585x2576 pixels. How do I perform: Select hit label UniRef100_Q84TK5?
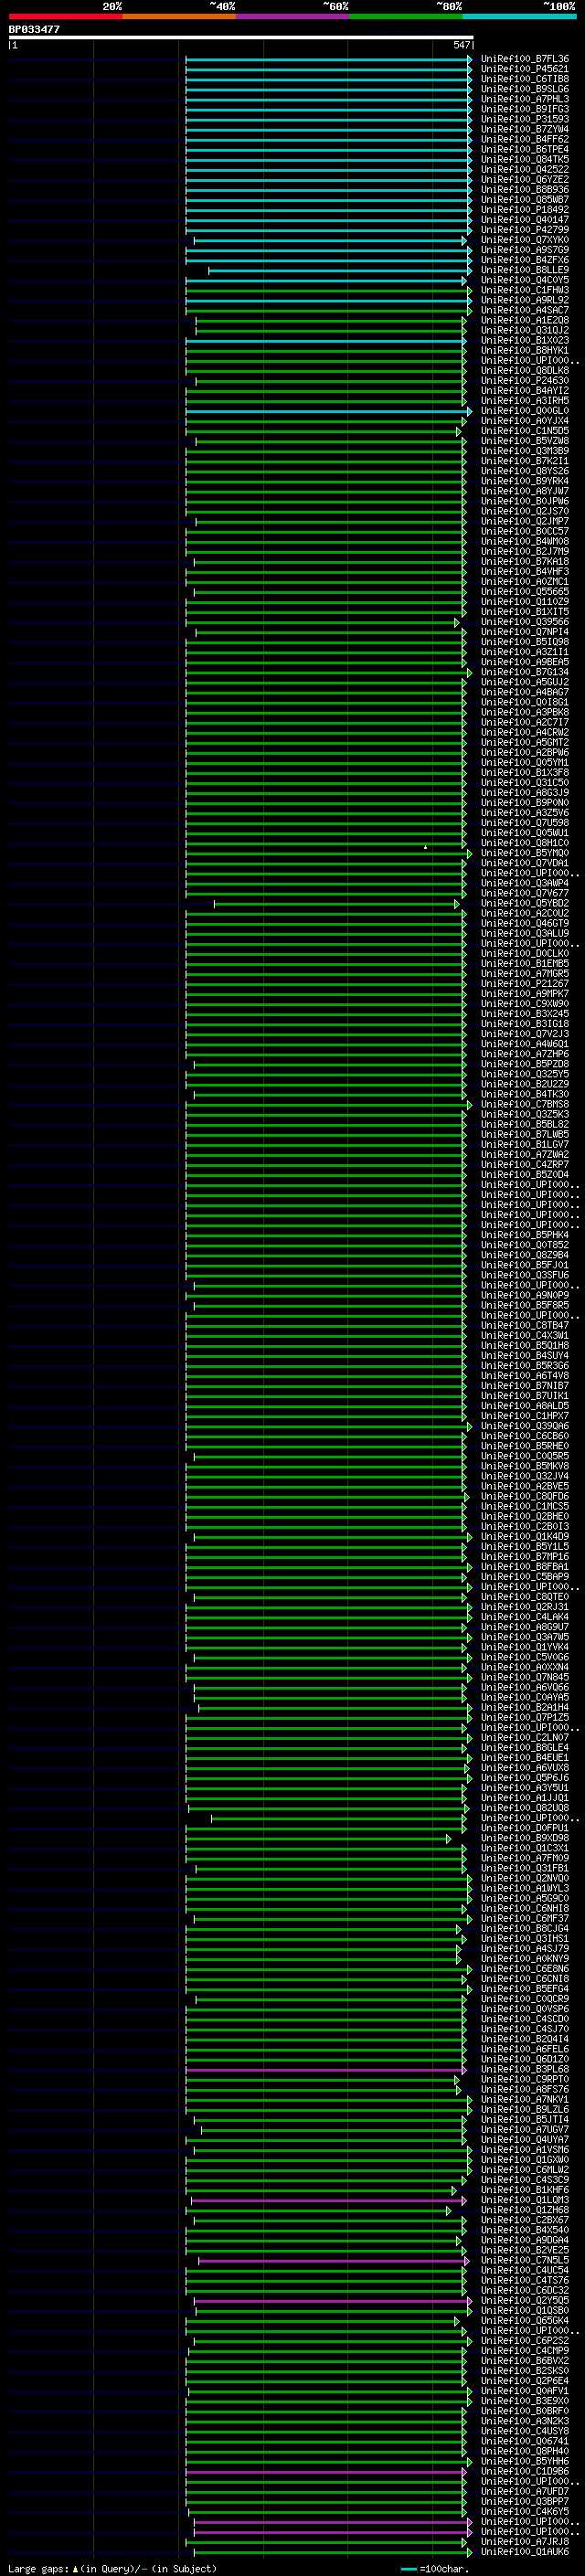coord(525,159)
